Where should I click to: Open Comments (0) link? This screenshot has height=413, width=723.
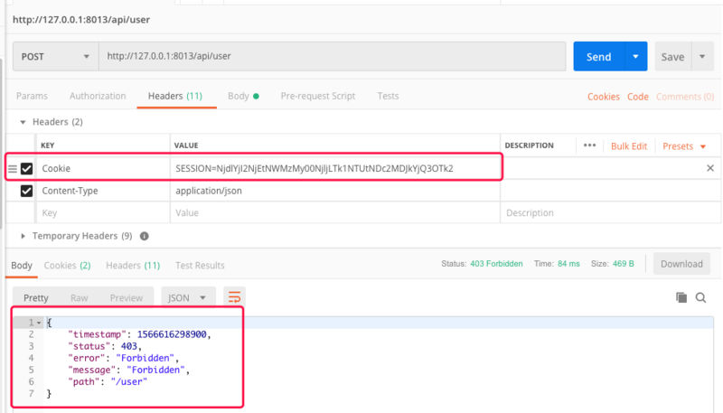pyautogui.click(x=685, y=97)
